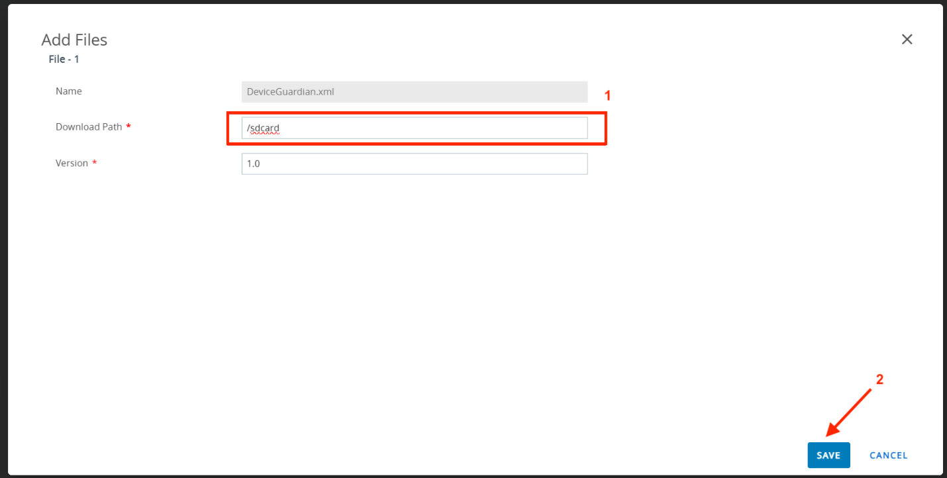This screenshot has width=947, height=478.
Task: Click the greyed-out DeviceGuardian.xml Name field
Action: click(x=415, y=92)
